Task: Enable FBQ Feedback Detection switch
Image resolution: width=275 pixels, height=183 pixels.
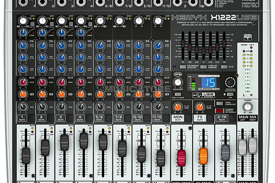Action: click(x=183, y=66)
